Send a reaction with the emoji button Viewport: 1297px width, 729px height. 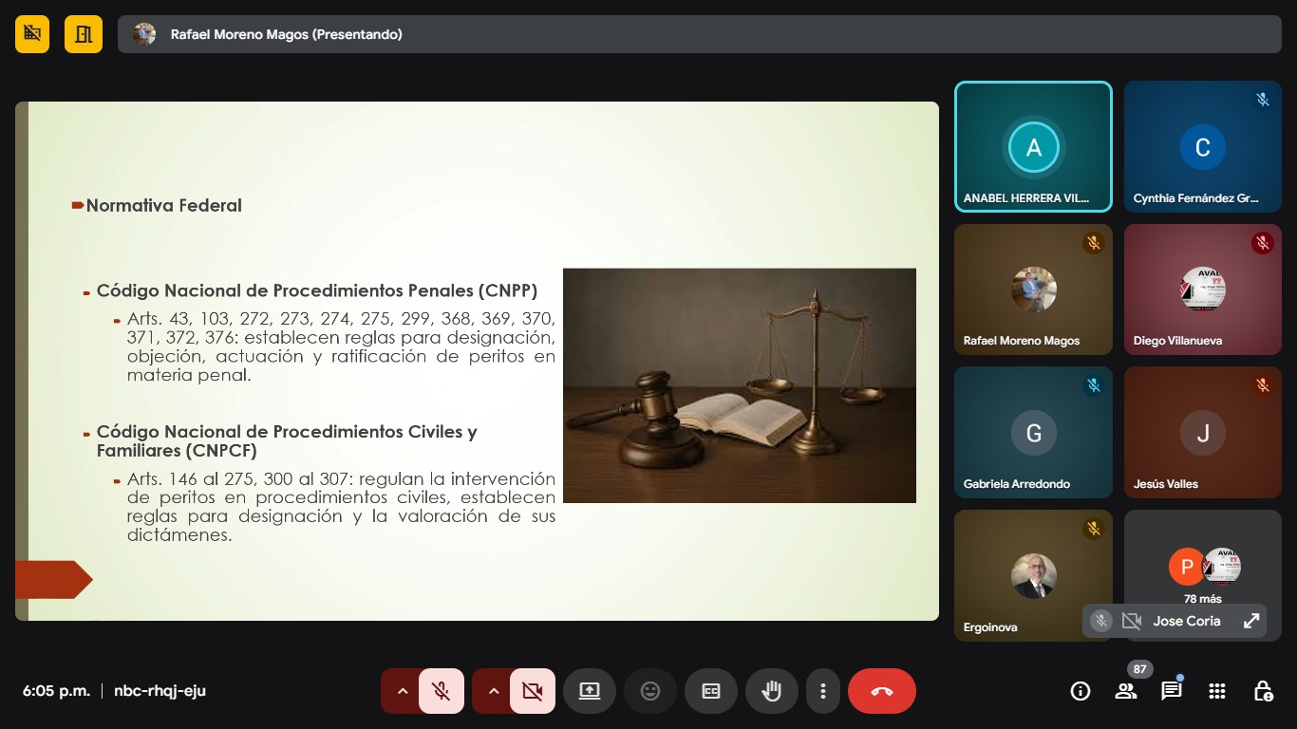tap(650, 691)
